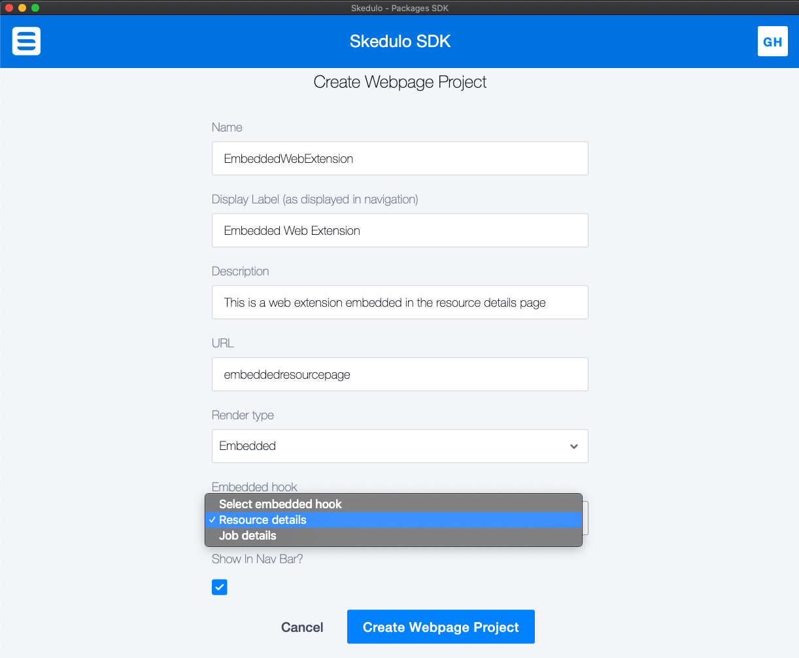Click into the Display Label text field
This screenshot has height=658, width=799.
(x=399, y=230)
